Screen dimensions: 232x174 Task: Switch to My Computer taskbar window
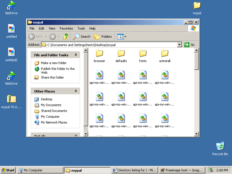coord(40,170)
